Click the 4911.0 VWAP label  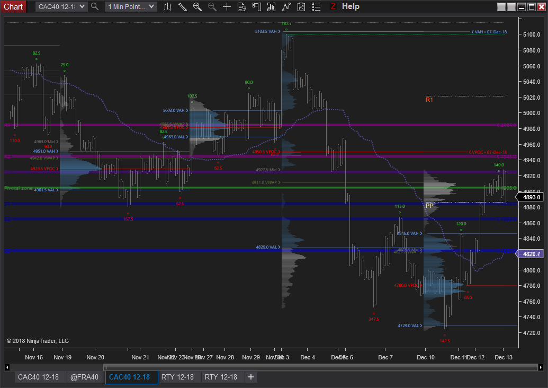pyautogui.click(x=266, y=182)
